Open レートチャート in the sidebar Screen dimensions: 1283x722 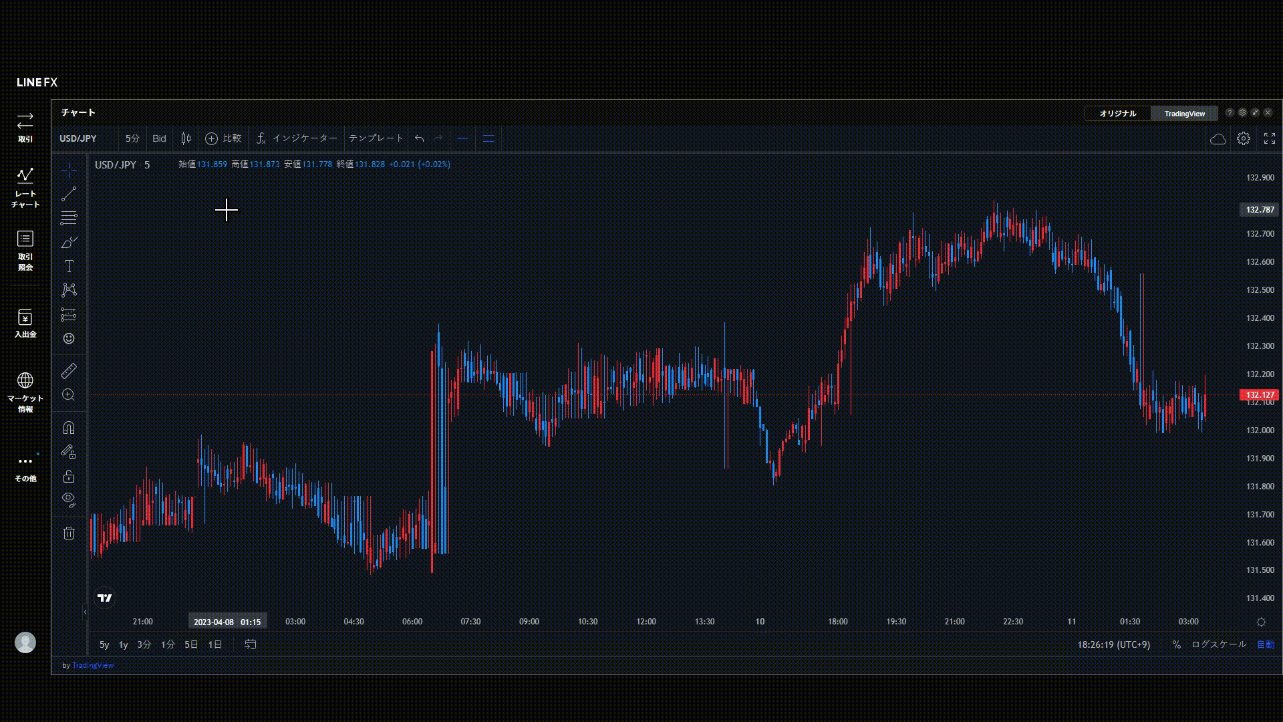coord(25,187)
